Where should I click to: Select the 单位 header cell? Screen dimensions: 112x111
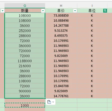click(x=92, y=11)
